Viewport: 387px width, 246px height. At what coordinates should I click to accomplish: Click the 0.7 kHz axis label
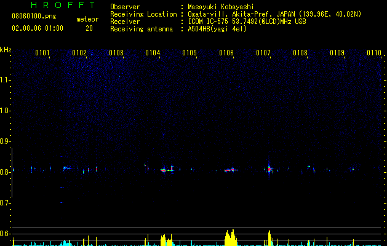coord(4,203)
